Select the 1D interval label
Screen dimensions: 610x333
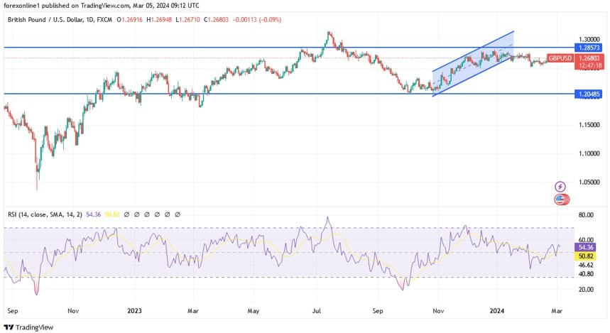click(x=90, y=19)
